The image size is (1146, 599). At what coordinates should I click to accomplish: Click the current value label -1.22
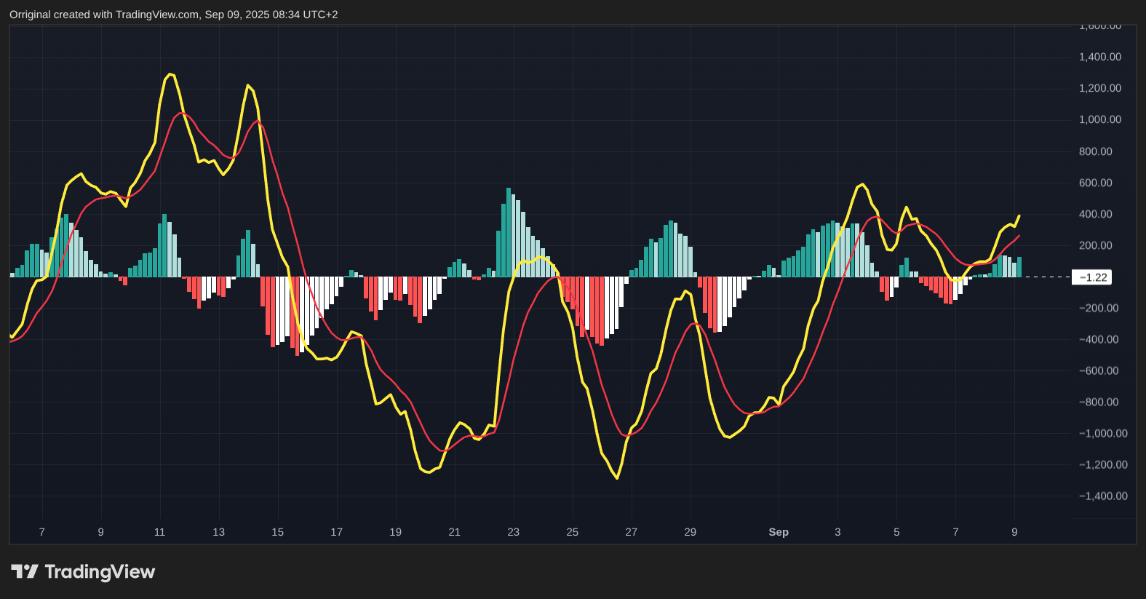point(1091,277)
